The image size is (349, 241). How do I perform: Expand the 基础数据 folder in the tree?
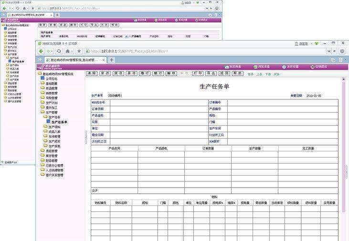click(51, 84)
